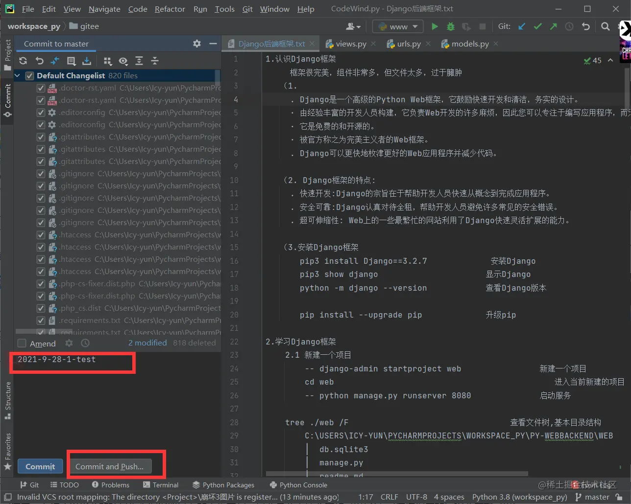Screen dimensions: 631x504
Task: Open the Tools menu
Action: tap(224, 9)
